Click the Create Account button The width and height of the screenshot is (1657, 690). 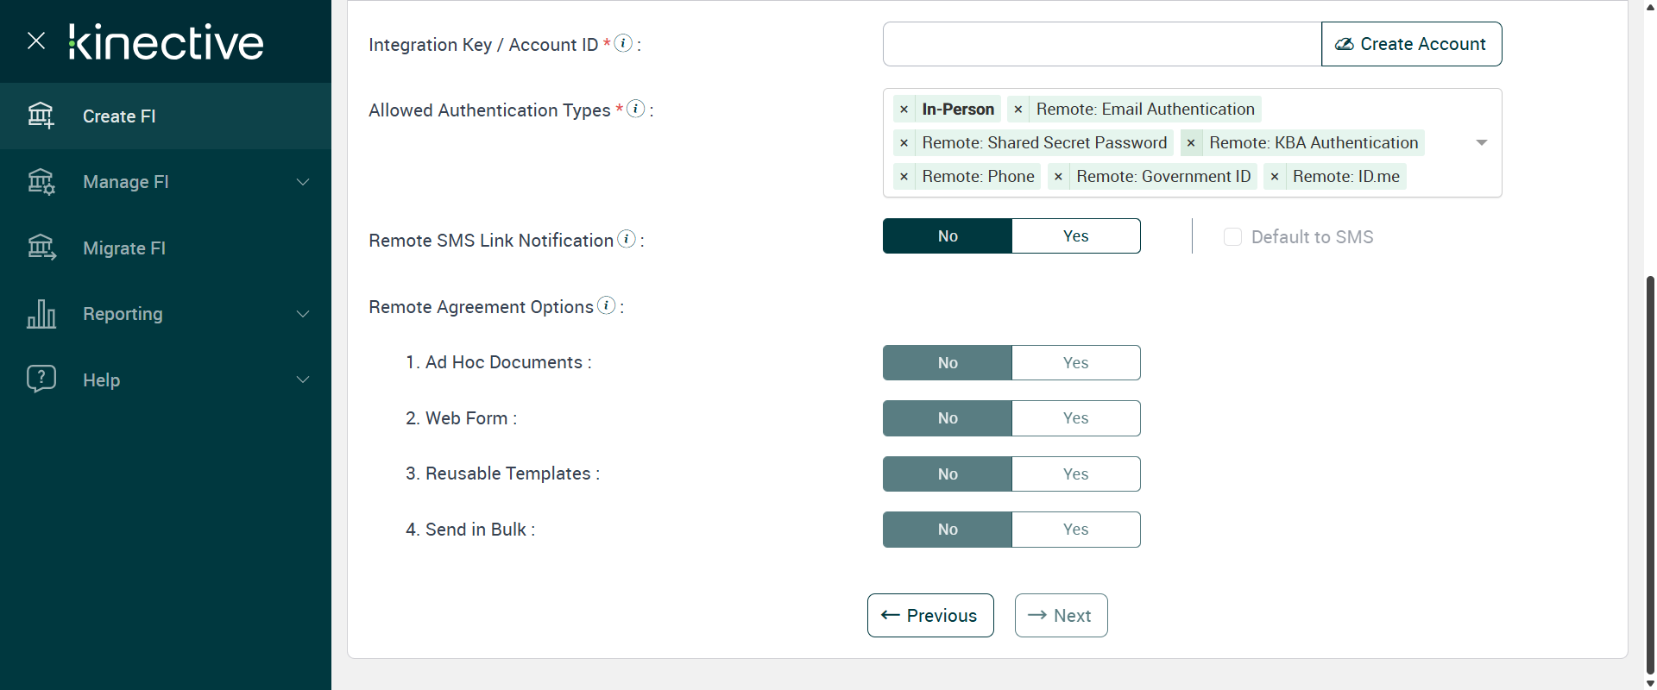[x=1411, y=44]
